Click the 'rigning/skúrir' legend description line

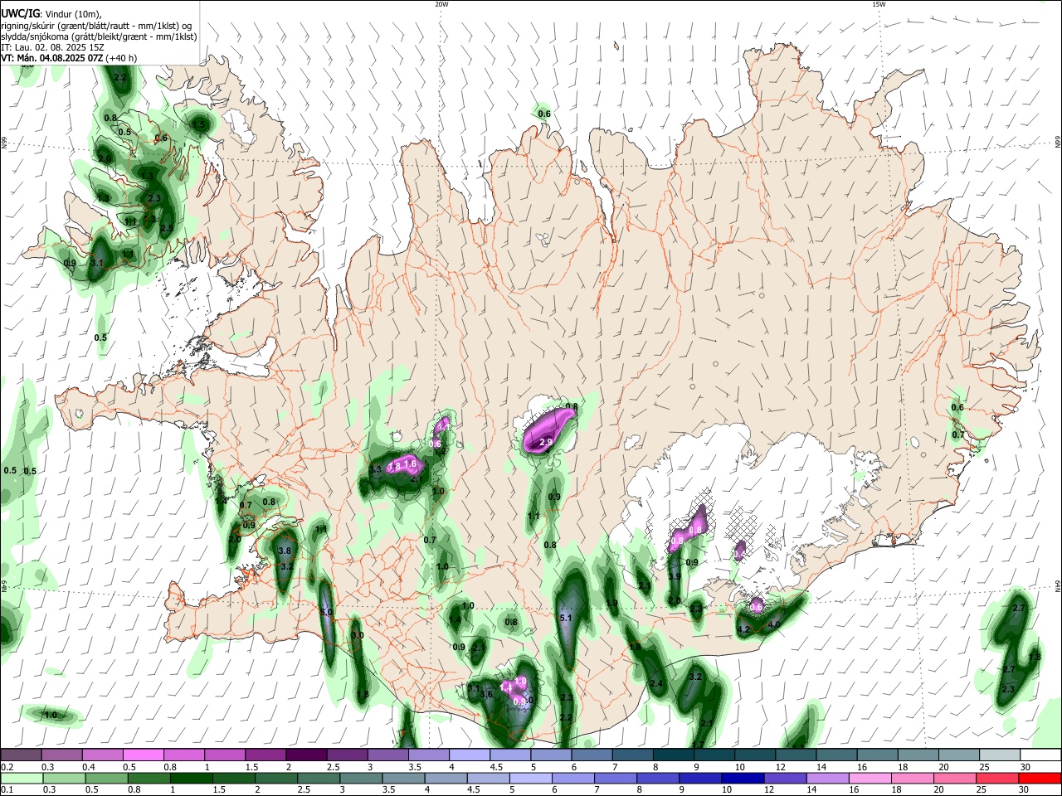tap(95, 26)
